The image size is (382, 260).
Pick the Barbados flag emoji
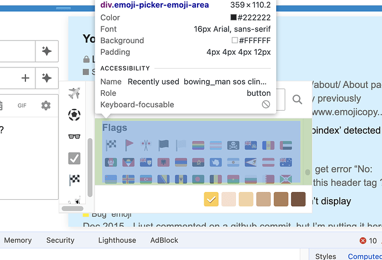[181, 179]
